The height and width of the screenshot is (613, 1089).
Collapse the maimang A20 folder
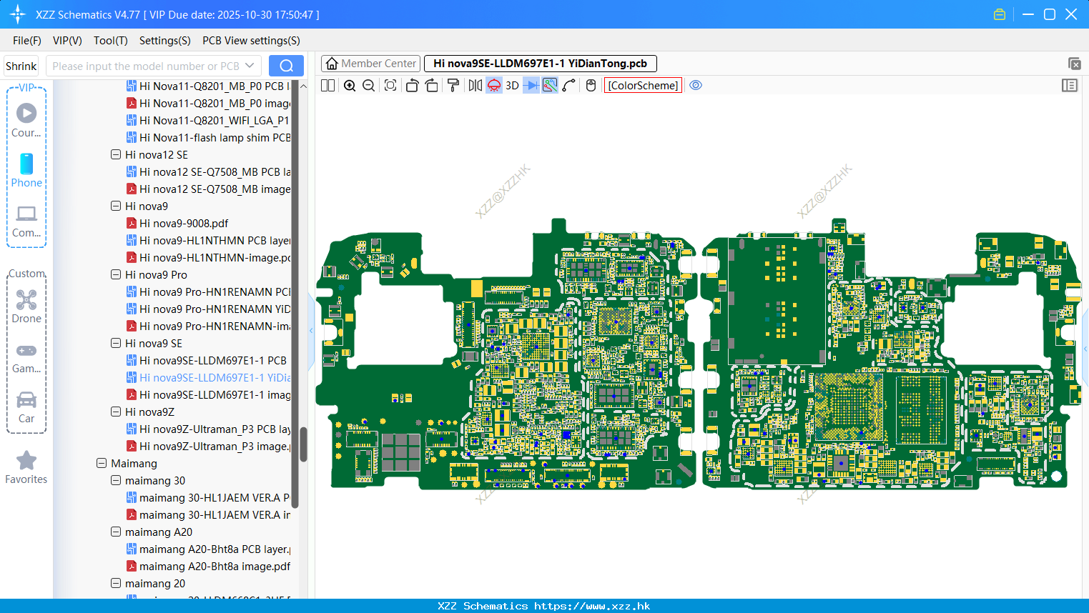116,532
